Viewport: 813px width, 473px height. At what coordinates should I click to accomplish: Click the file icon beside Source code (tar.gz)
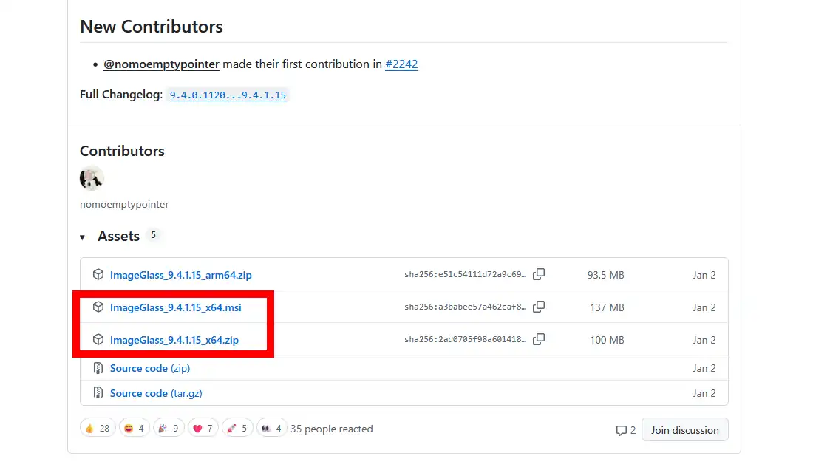[98, 393]
